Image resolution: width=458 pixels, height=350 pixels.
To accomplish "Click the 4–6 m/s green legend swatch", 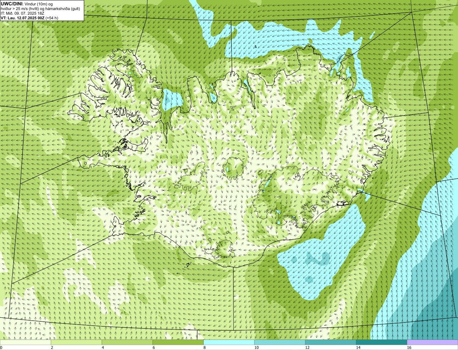I will 127,342.
